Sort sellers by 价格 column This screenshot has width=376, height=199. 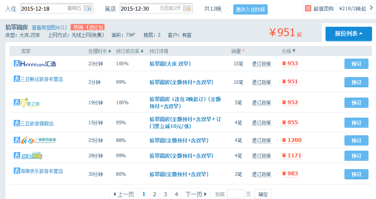click(288, 51)
